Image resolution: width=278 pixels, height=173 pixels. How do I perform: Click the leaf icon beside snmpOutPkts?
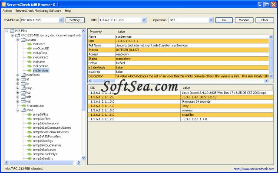point(29,119)
